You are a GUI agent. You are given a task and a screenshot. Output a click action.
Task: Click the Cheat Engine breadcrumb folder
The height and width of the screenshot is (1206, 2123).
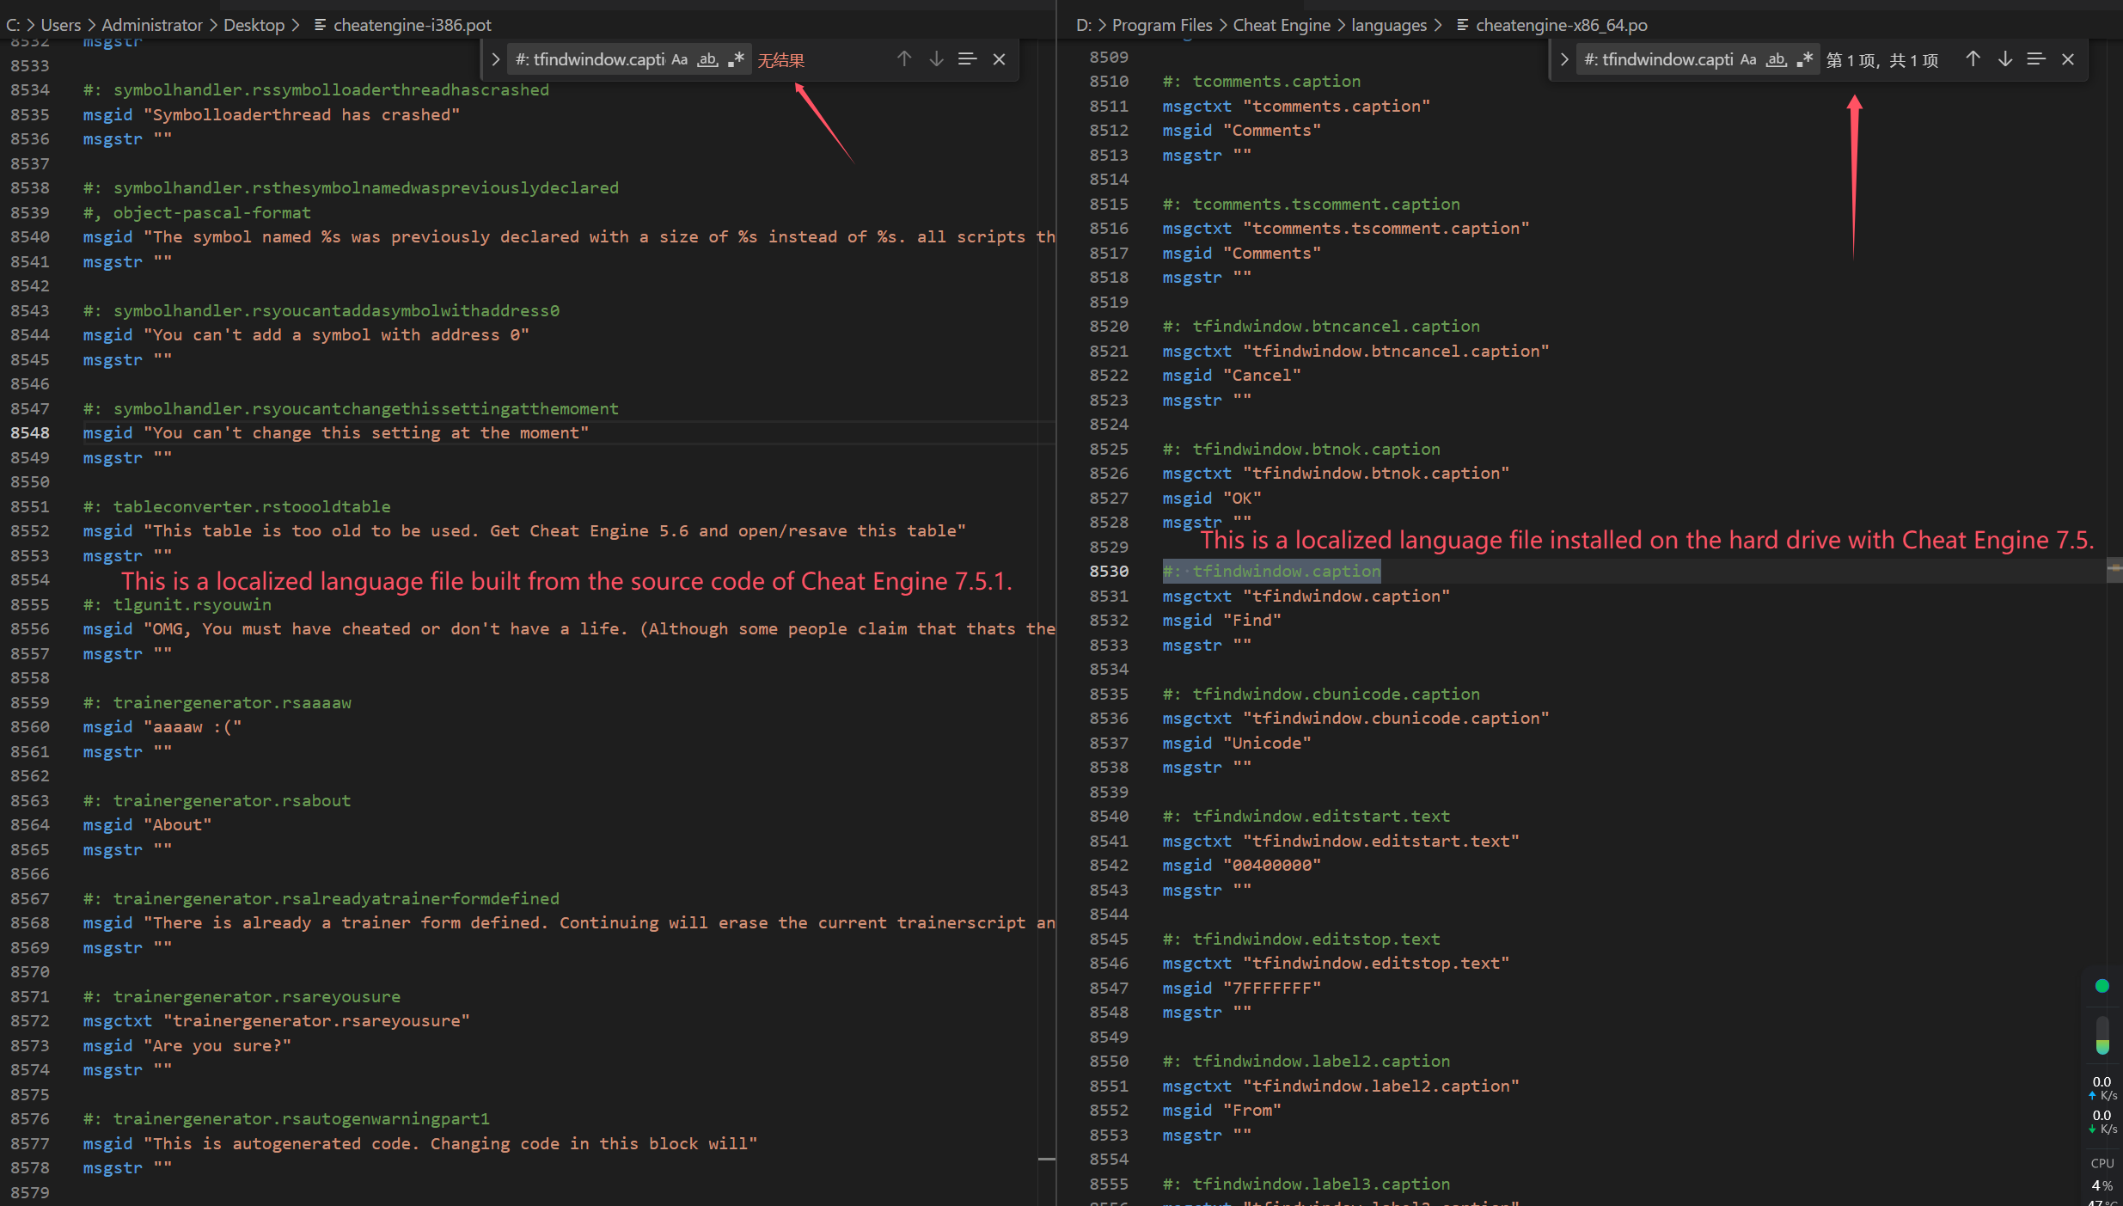(1281, 25)
